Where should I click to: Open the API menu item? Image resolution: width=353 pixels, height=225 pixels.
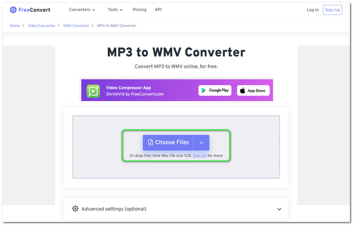click(158, 10)
